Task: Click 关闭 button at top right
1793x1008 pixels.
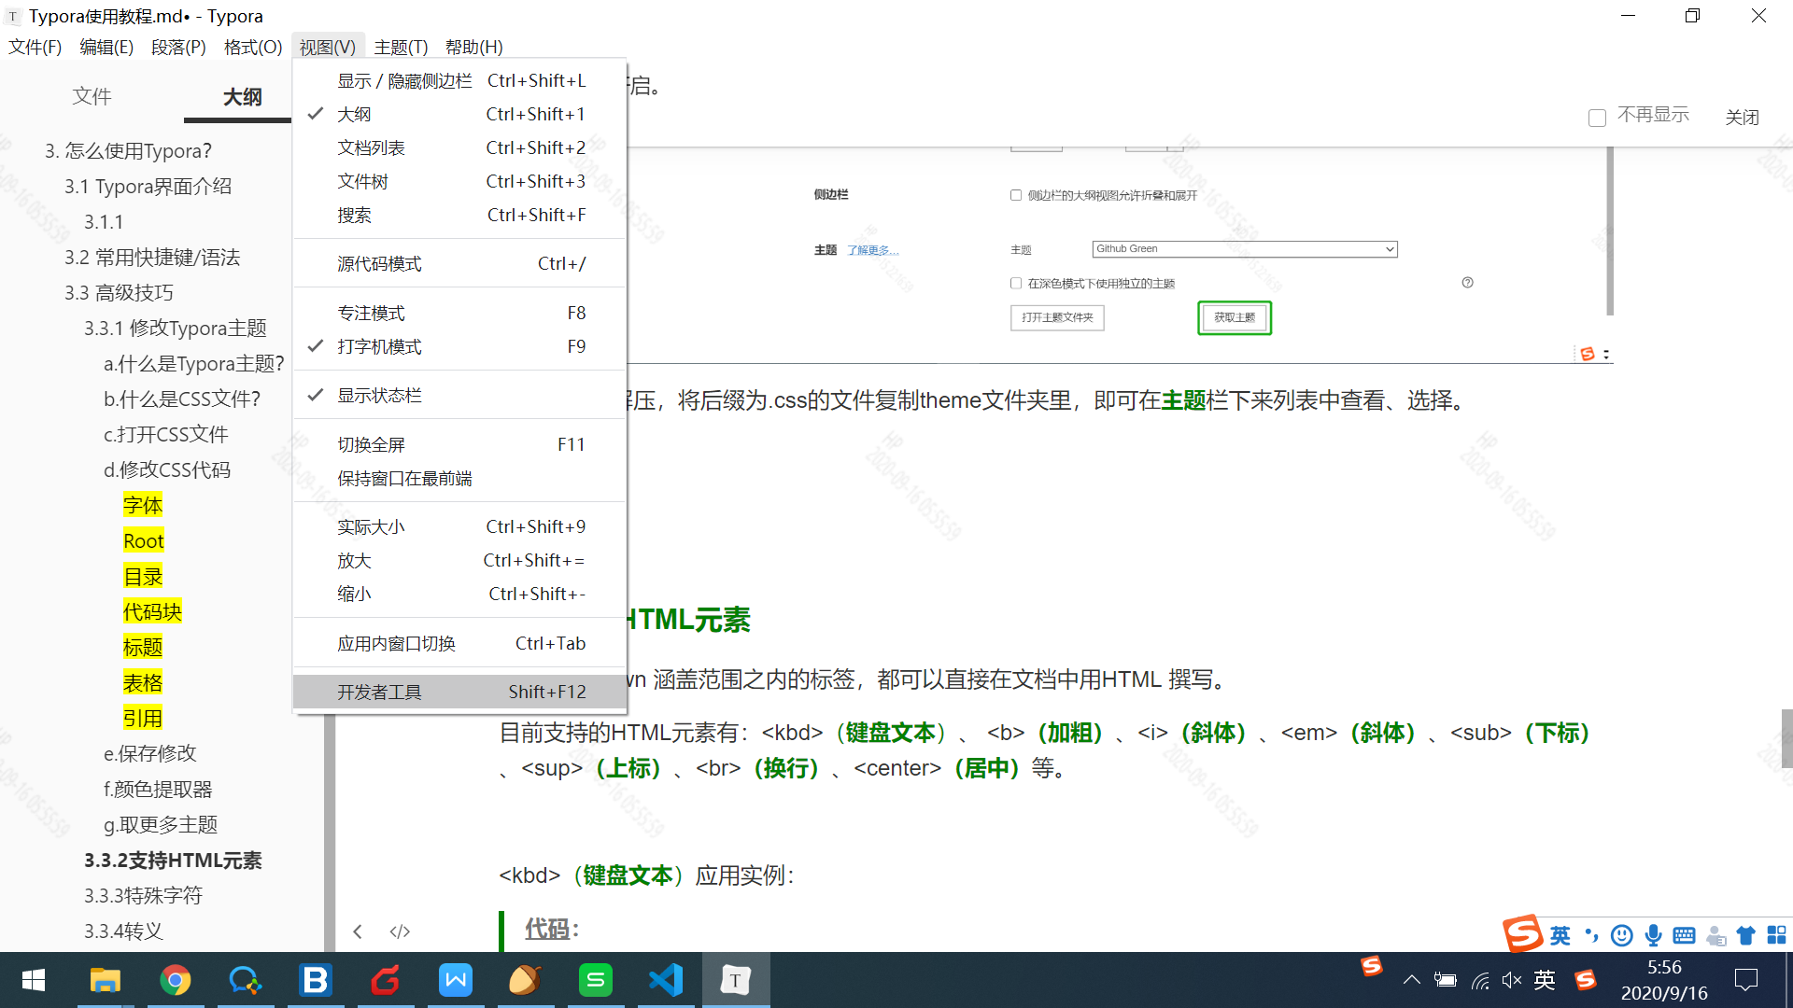Action: (1742, 118)
